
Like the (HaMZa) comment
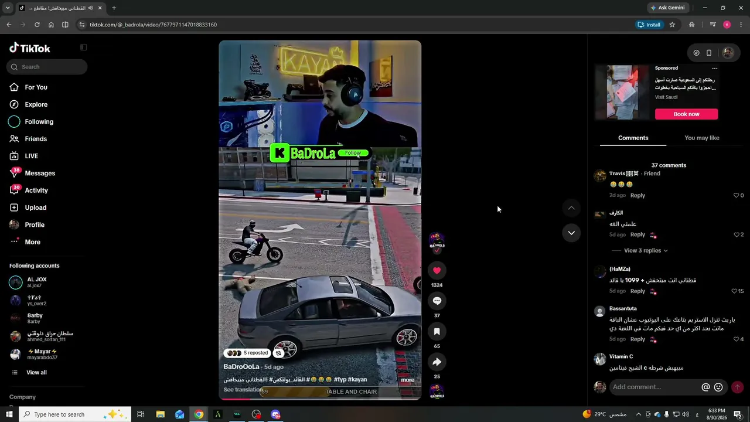coord(734,291)
